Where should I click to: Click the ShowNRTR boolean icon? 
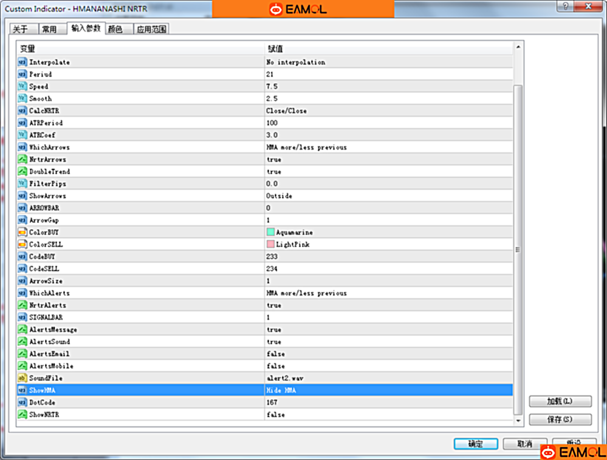coord(22,414)
